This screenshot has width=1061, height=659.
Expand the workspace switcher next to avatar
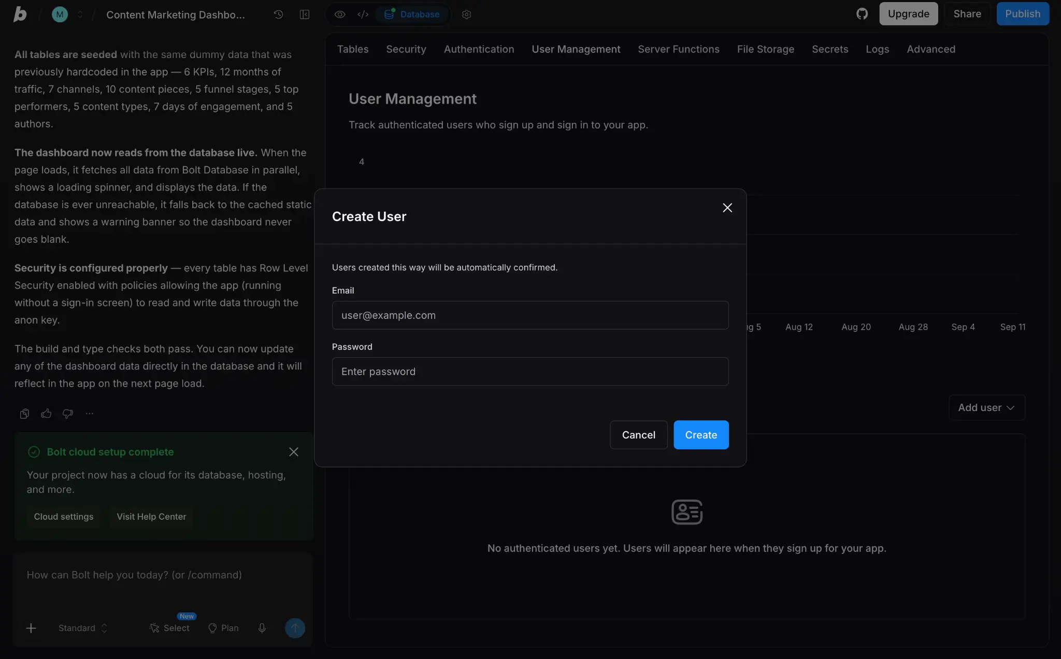80,14
